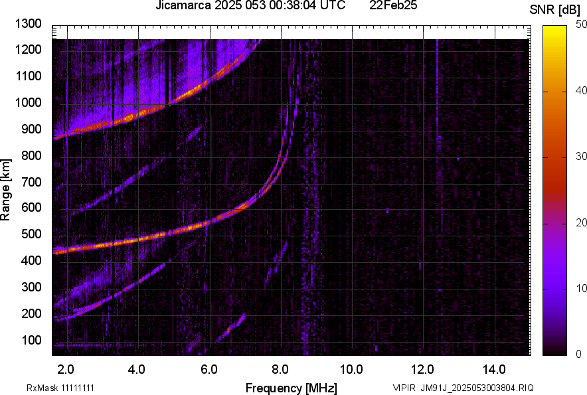Click the 1000 range tick label
The height and width of the screenshot is (395, 587).
click(29, 102)
